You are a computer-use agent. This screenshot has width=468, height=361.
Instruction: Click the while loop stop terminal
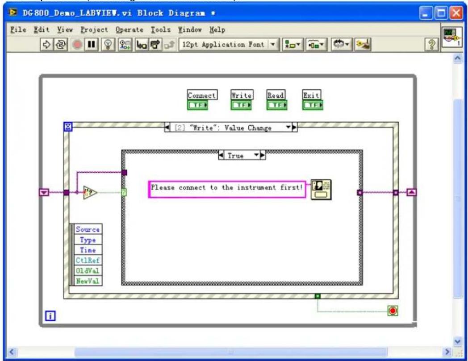[x=393, y=311]
